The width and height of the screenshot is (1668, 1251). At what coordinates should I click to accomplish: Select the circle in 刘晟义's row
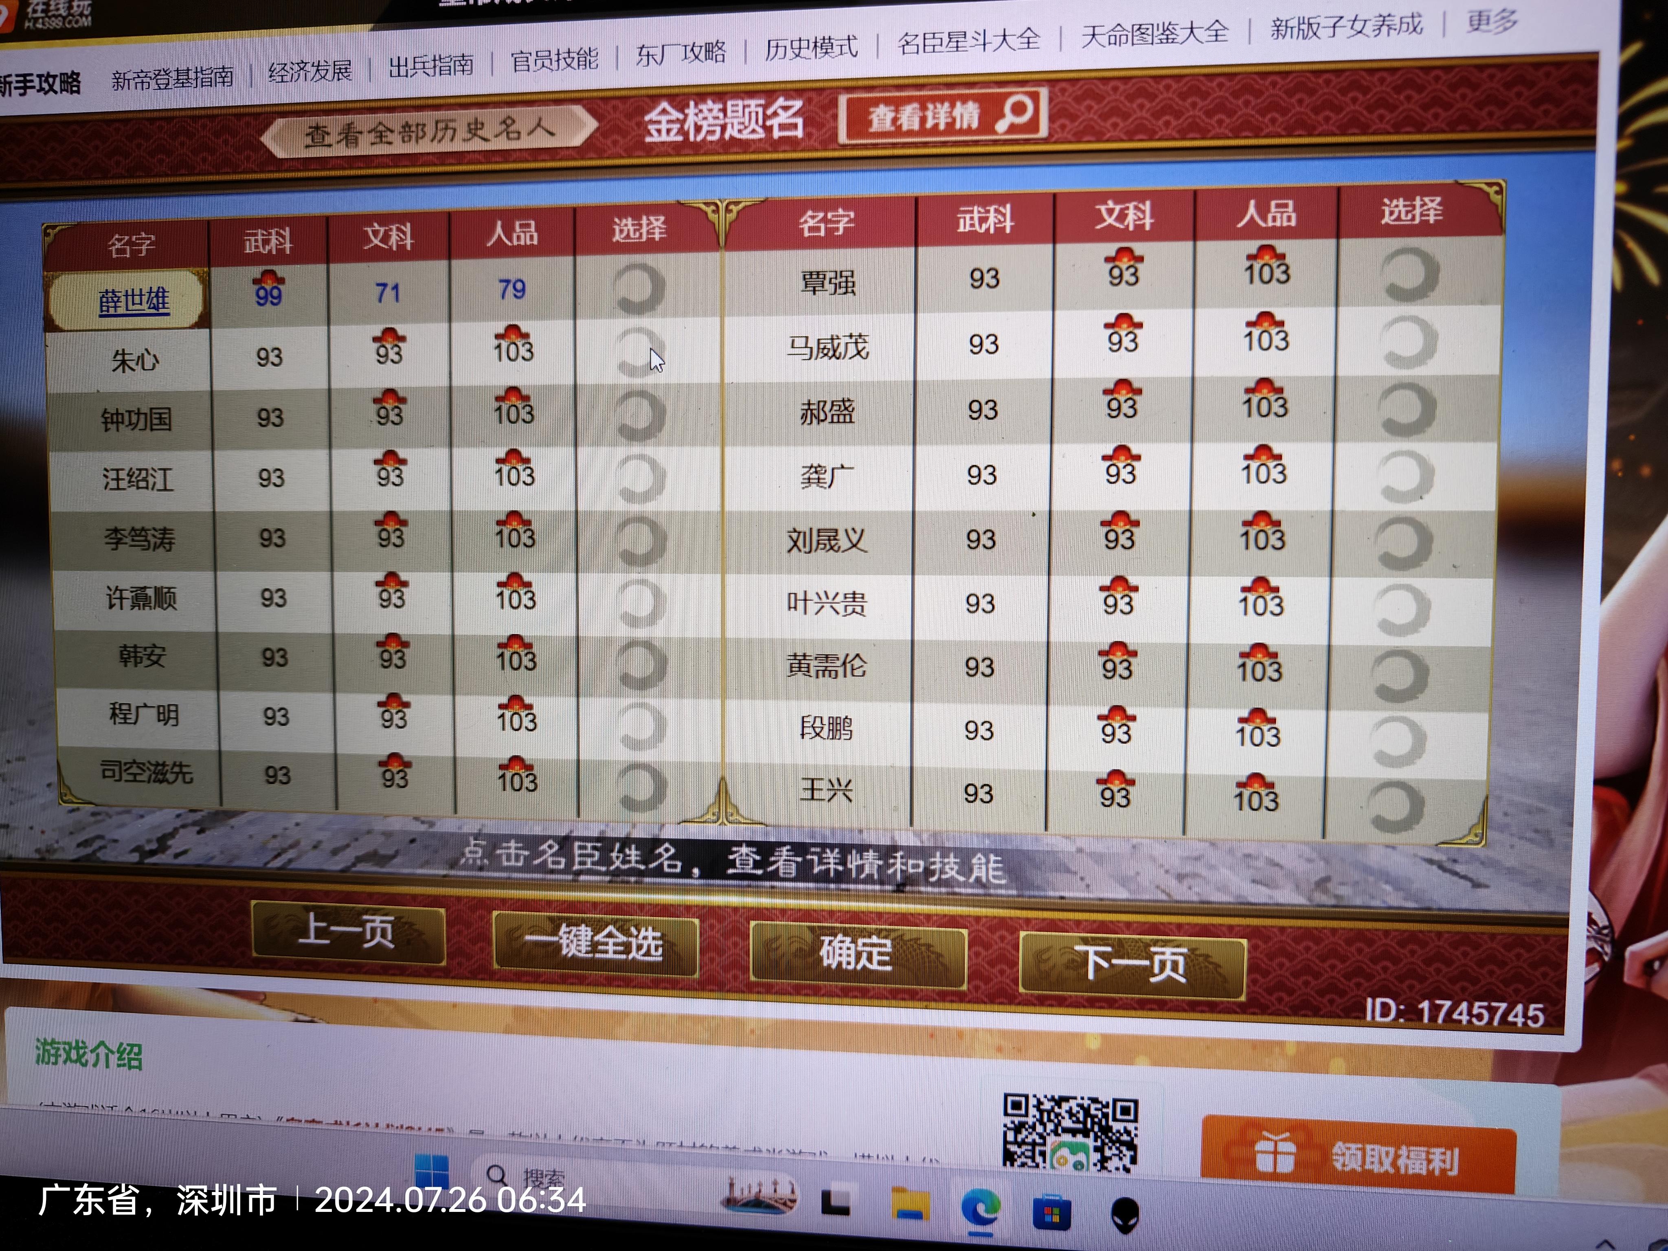tap(1403, 542)
